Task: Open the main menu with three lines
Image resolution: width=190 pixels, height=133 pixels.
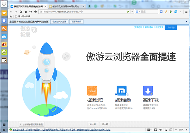Action: (x=186, y=12)
